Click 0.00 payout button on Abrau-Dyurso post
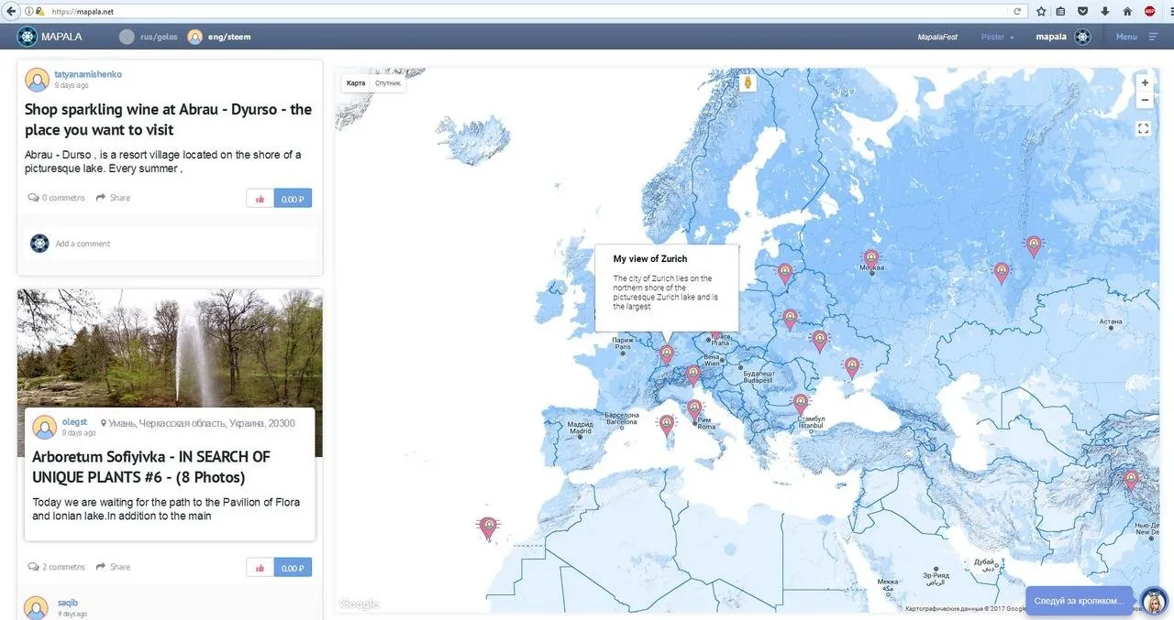 293,198
